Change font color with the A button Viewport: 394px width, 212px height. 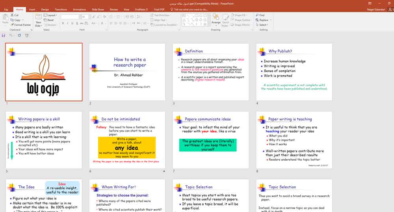click(102, 23)
